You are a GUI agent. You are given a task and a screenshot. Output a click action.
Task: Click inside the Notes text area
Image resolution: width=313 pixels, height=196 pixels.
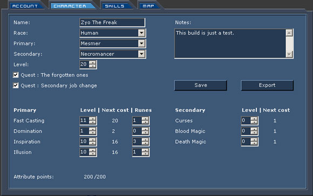[230, 44]
